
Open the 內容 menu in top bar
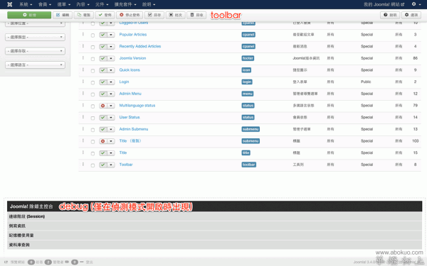pos(83,4)
